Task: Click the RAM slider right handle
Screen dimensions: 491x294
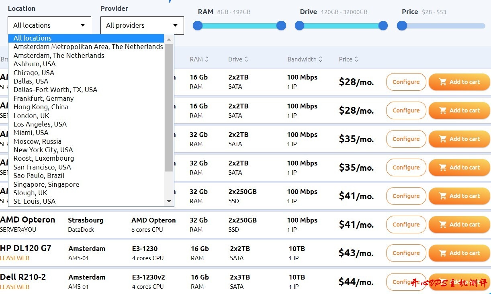Action: click(281, 26)
